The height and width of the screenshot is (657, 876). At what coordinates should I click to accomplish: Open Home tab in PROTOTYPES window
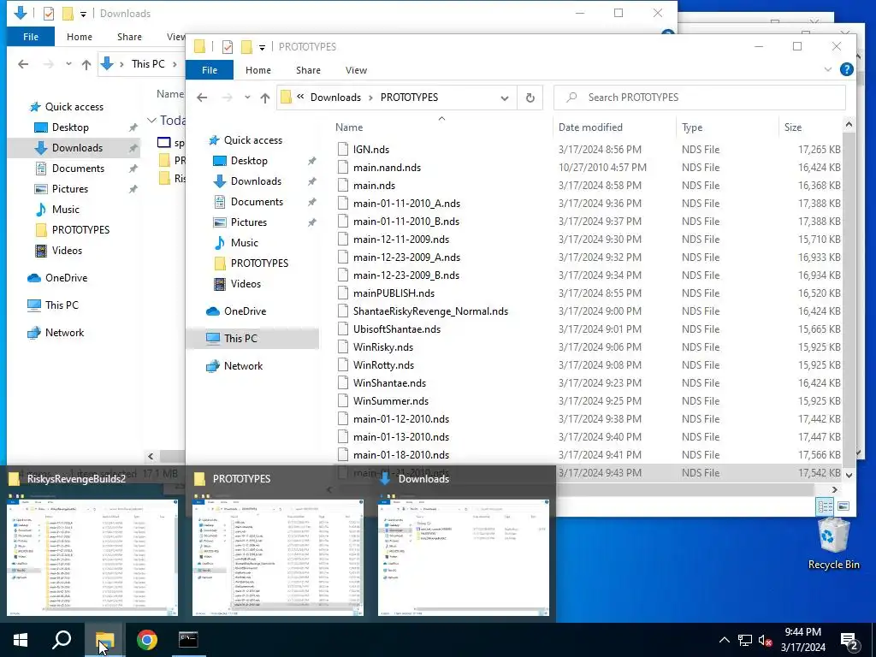[258, 70]
